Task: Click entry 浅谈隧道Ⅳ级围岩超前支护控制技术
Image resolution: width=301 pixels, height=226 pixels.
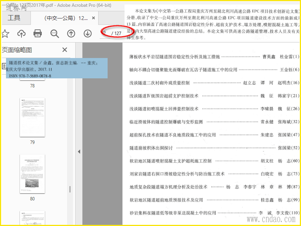Action: click(x=164, y=96)
